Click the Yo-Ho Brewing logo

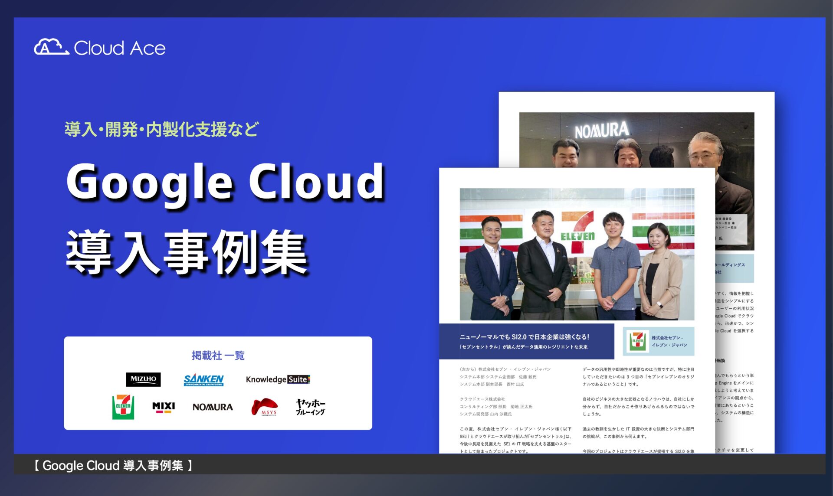coord(311,407)
